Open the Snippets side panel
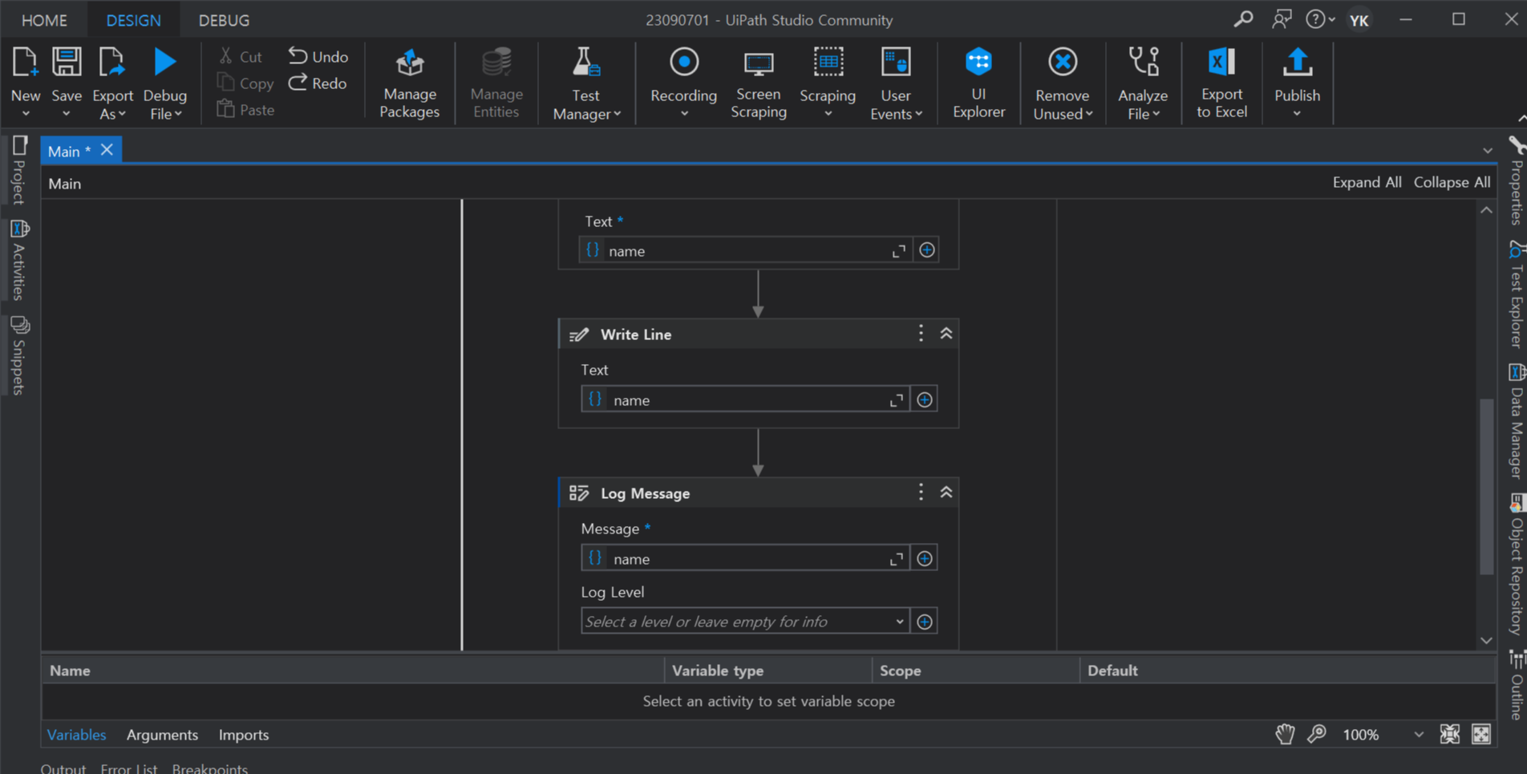This screenshot has width=1527, height=774. click(19, 356)
